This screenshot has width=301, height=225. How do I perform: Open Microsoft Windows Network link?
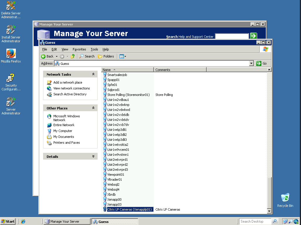pyautogui.click(x=67, y=118)
